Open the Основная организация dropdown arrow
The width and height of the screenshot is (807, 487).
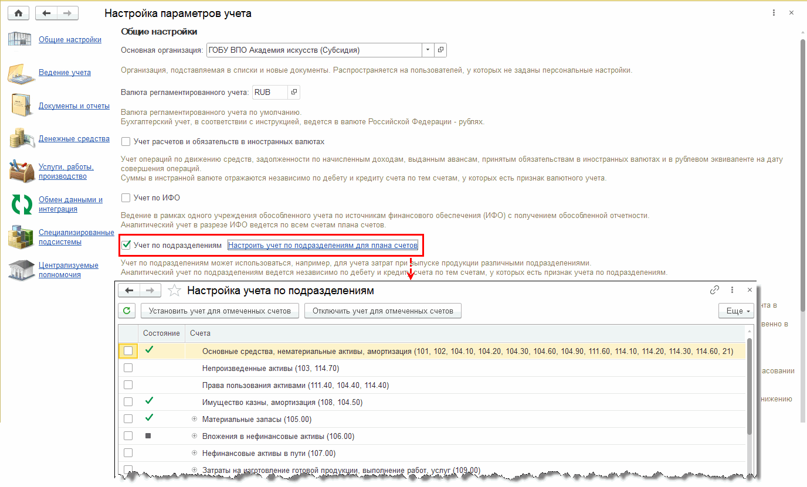[x=428, y=50]
